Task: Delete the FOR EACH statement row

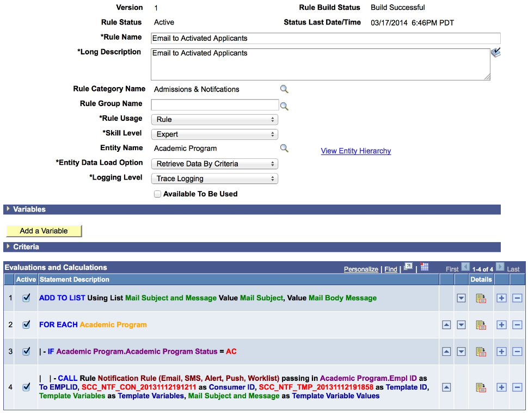Action: [517, 324]
